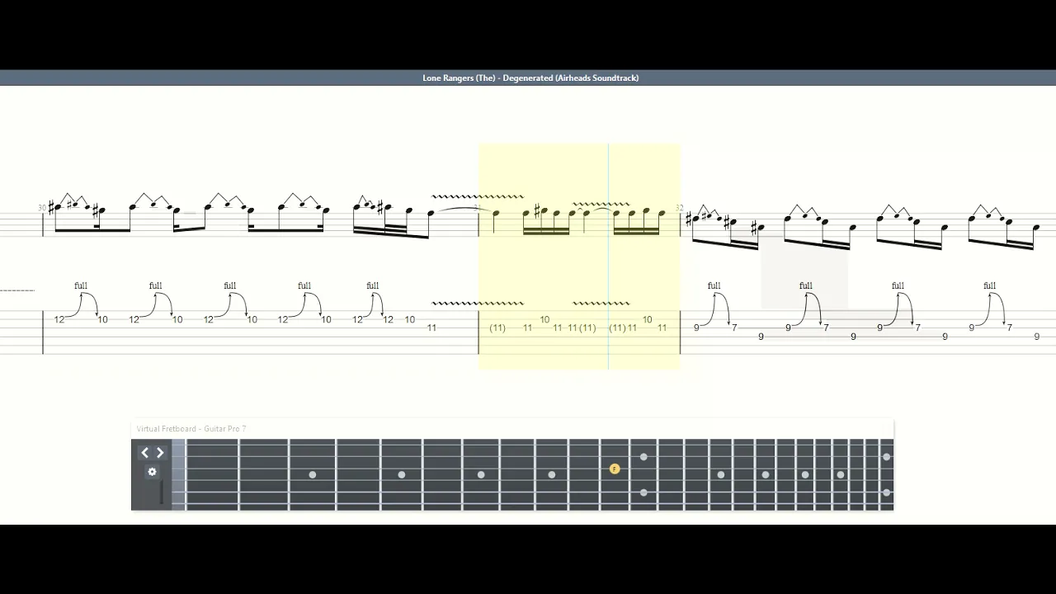Click the fretboard next arrow
1056x594 pixels.
160,453
